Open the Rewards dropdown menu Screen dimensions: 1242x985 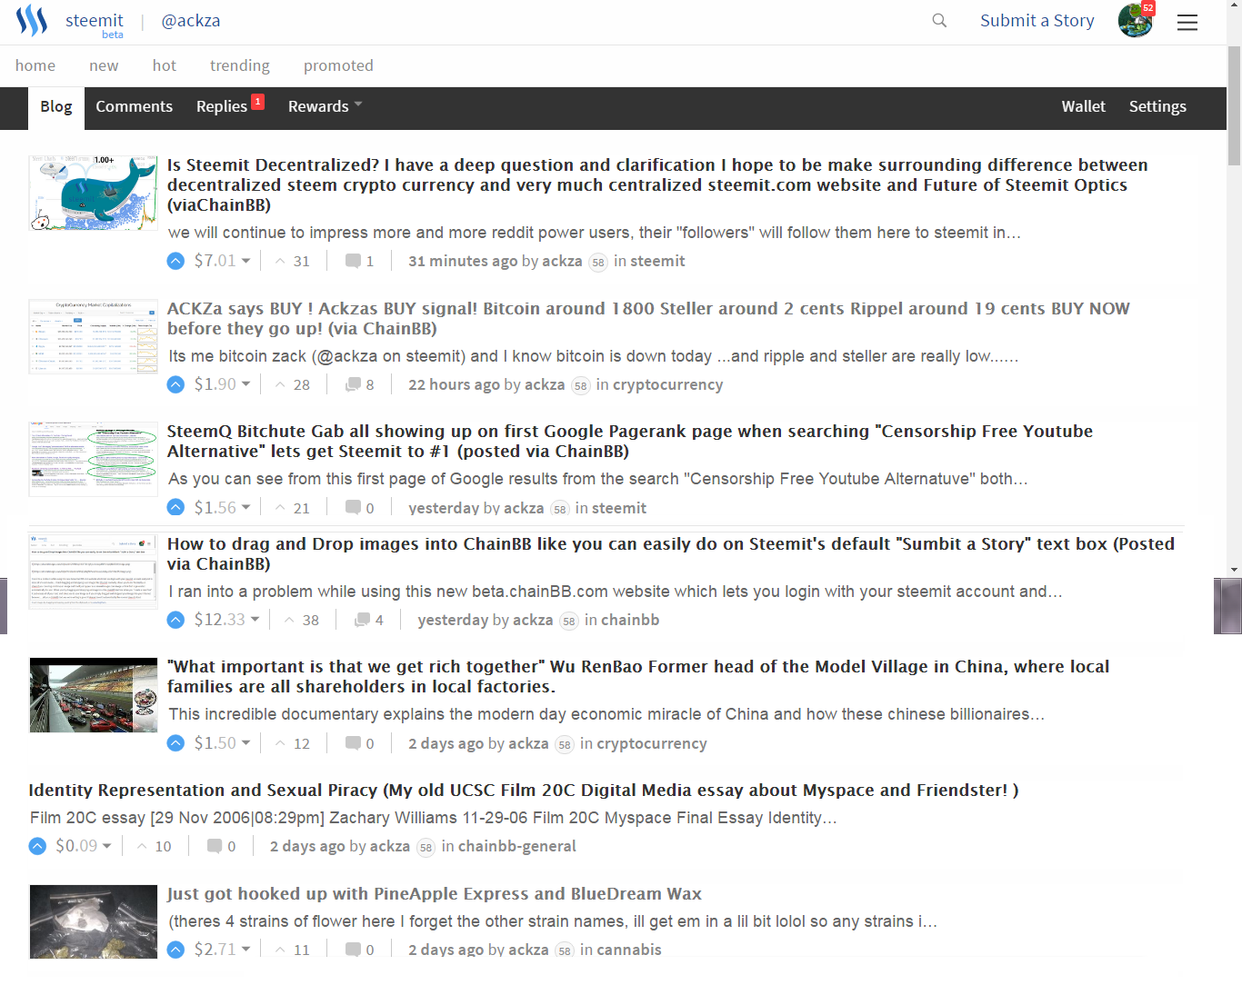(x=325, y=106)
